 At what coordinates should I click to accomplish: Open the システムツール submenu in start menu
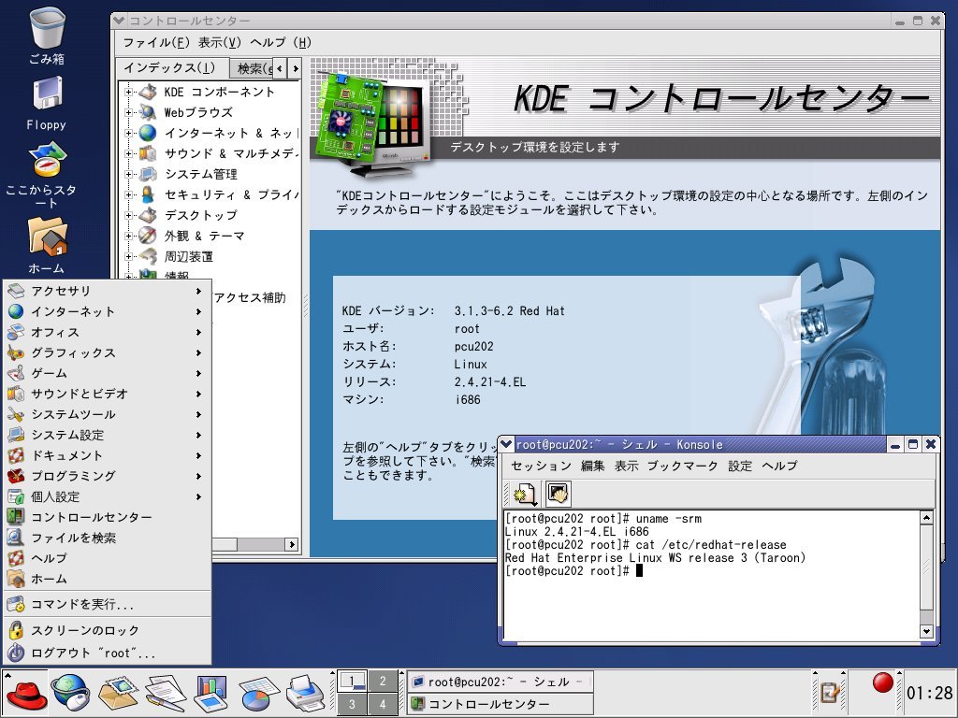pyautogui.click(x=107, y=414)
